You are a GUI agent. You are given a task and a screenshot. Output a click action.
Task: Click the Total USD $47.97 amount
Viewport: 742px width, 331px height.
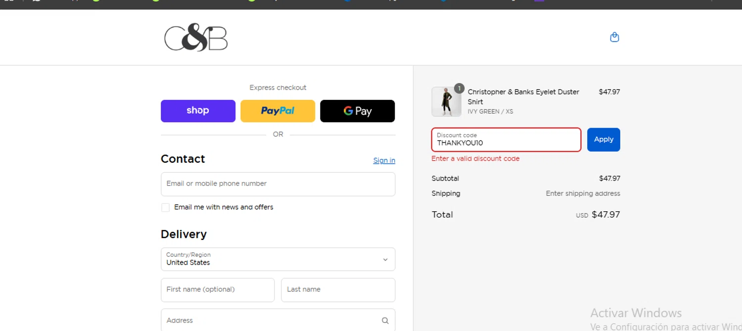point(598,215)
